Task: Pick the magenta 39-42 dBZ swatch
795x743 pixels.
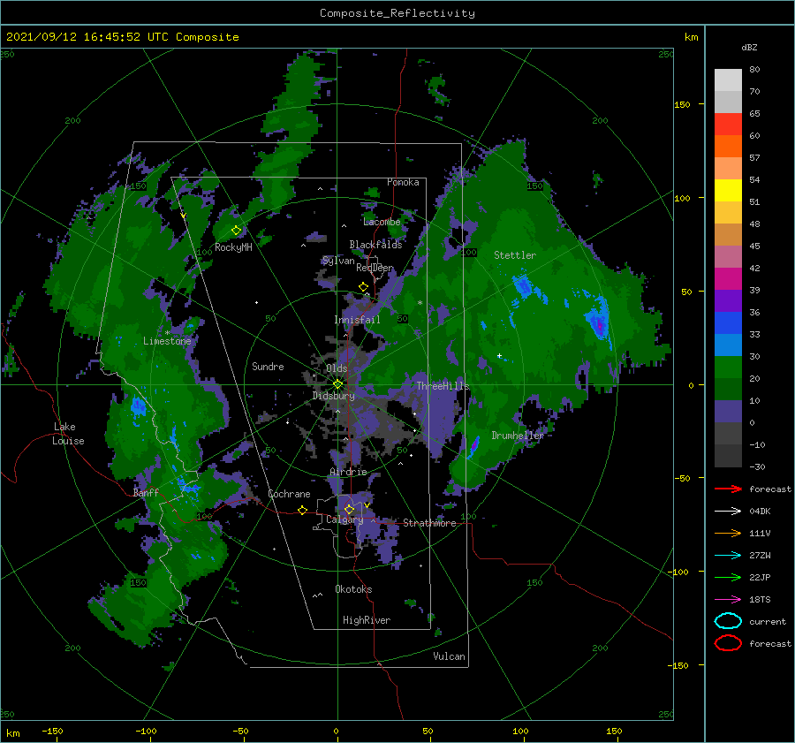Action: point(728,279)
